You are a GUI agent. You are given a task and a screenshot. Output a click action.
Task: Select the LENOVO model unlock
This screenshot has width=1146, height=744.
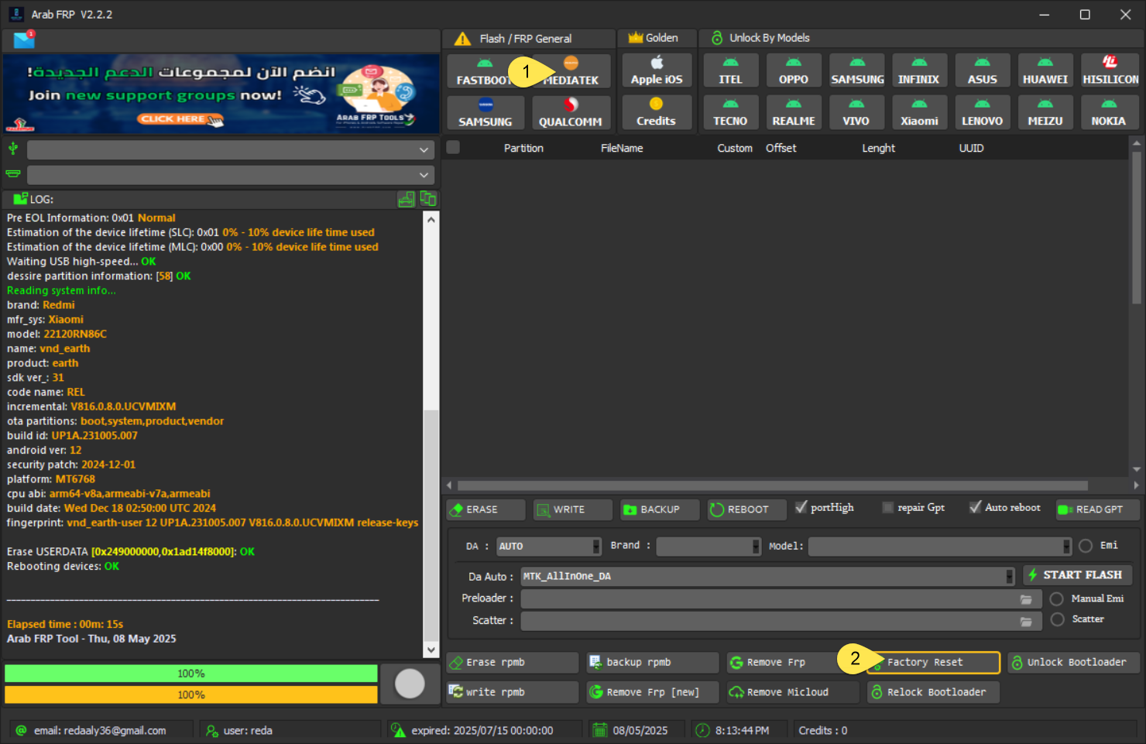tap(983, 112)
